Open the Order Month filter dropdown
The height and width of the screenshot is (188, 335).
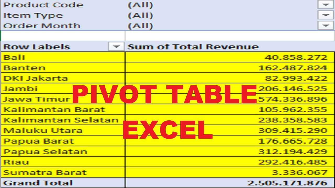click(326, 25)
